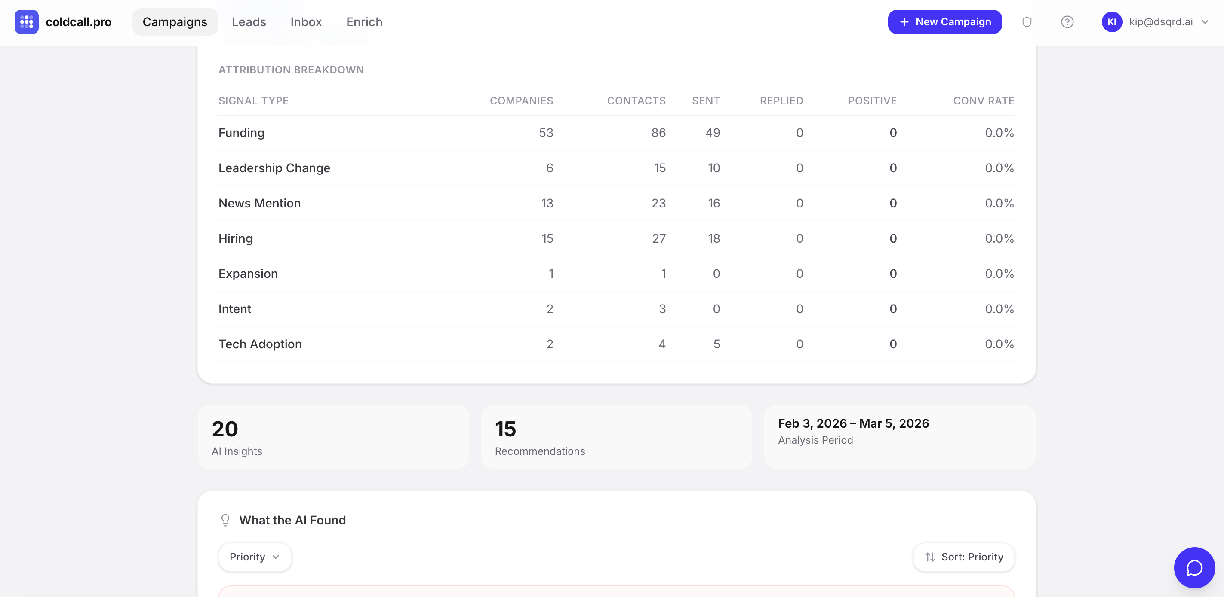Click the kip@dsqrd.ai account email

click(x=1160, y=22)
